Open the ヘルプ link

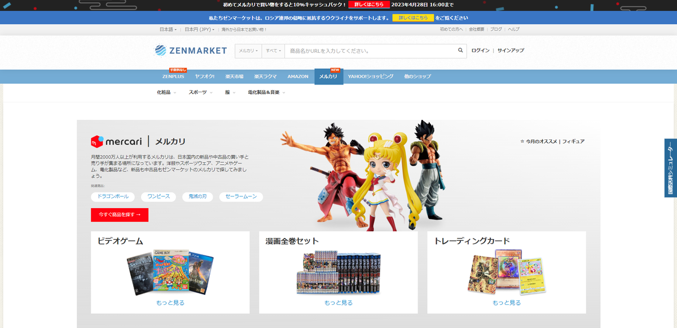pos(513,29)
